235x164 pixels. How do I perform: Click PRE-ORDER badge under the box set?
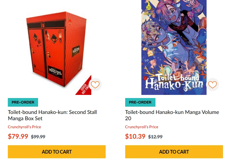(23, 102)
